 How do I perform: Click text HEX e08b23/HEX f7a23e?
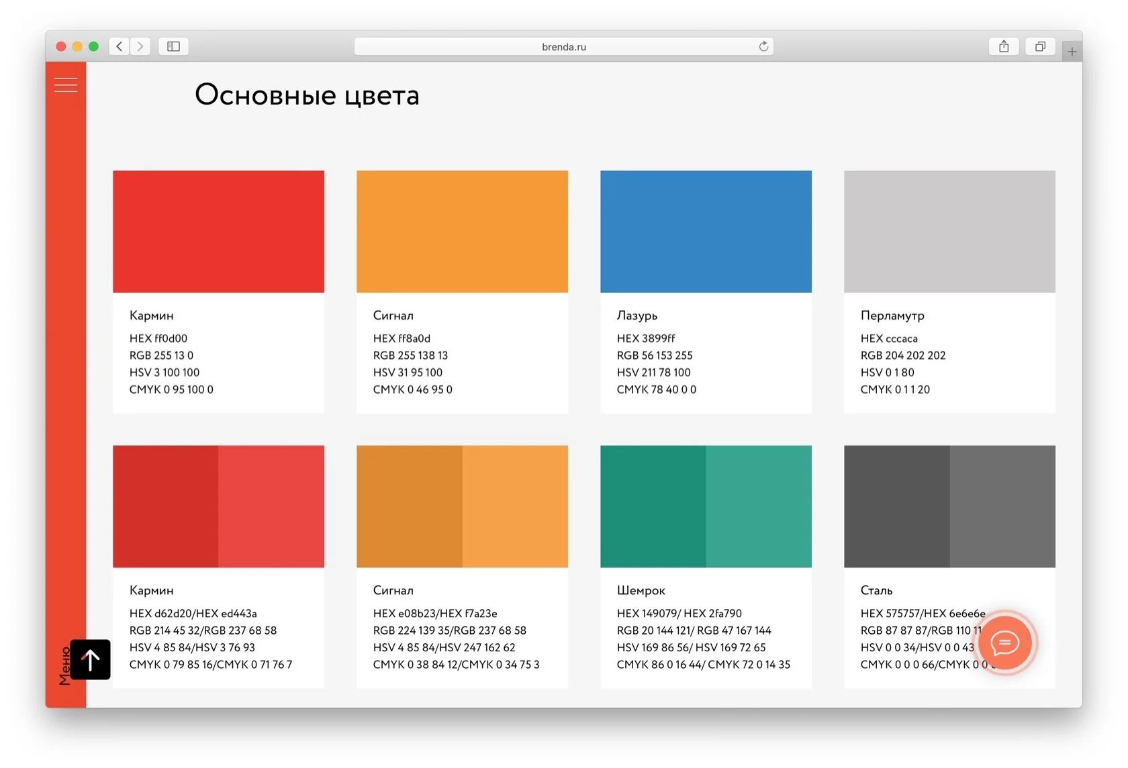pos(435,614)
